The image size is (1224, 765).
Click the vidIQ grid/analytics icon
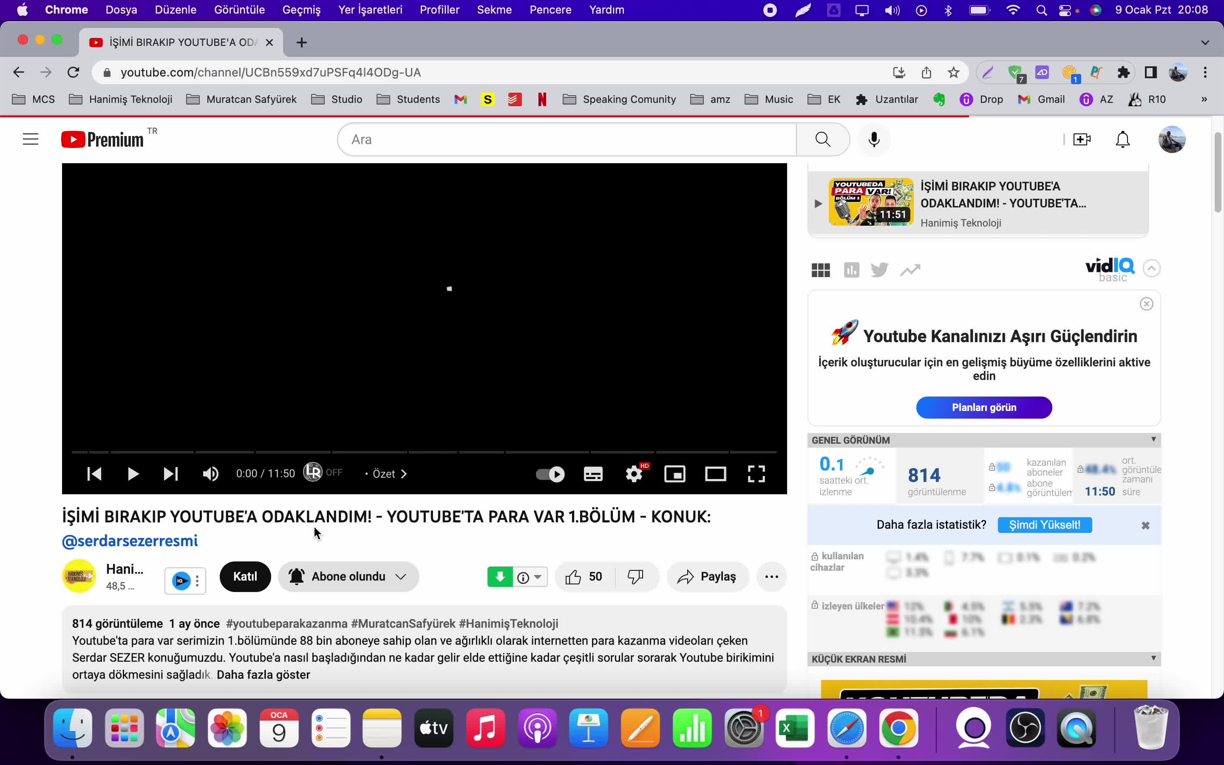[x=819, y=270]
